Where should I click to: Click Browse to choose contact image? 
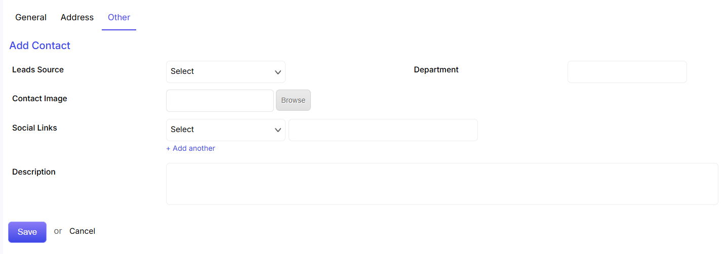(x=293, y=100)
